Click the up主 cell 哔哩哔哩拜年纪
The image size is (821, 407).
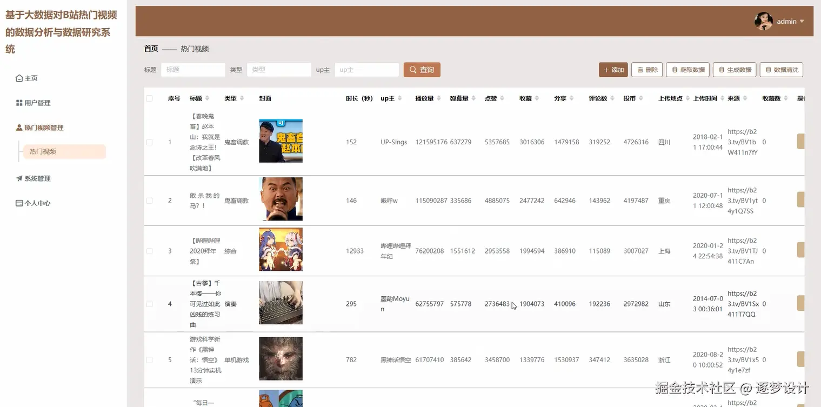click(396, 251)
